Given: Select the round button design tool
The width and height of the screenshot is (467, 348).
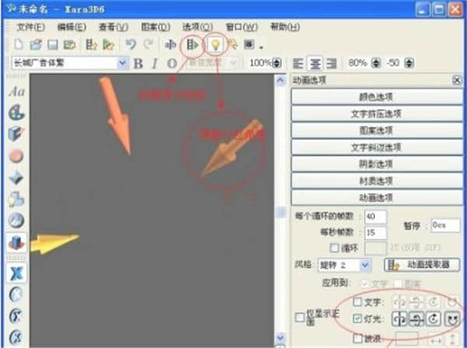Looking at the screenshot, I should tap(16, 156).
